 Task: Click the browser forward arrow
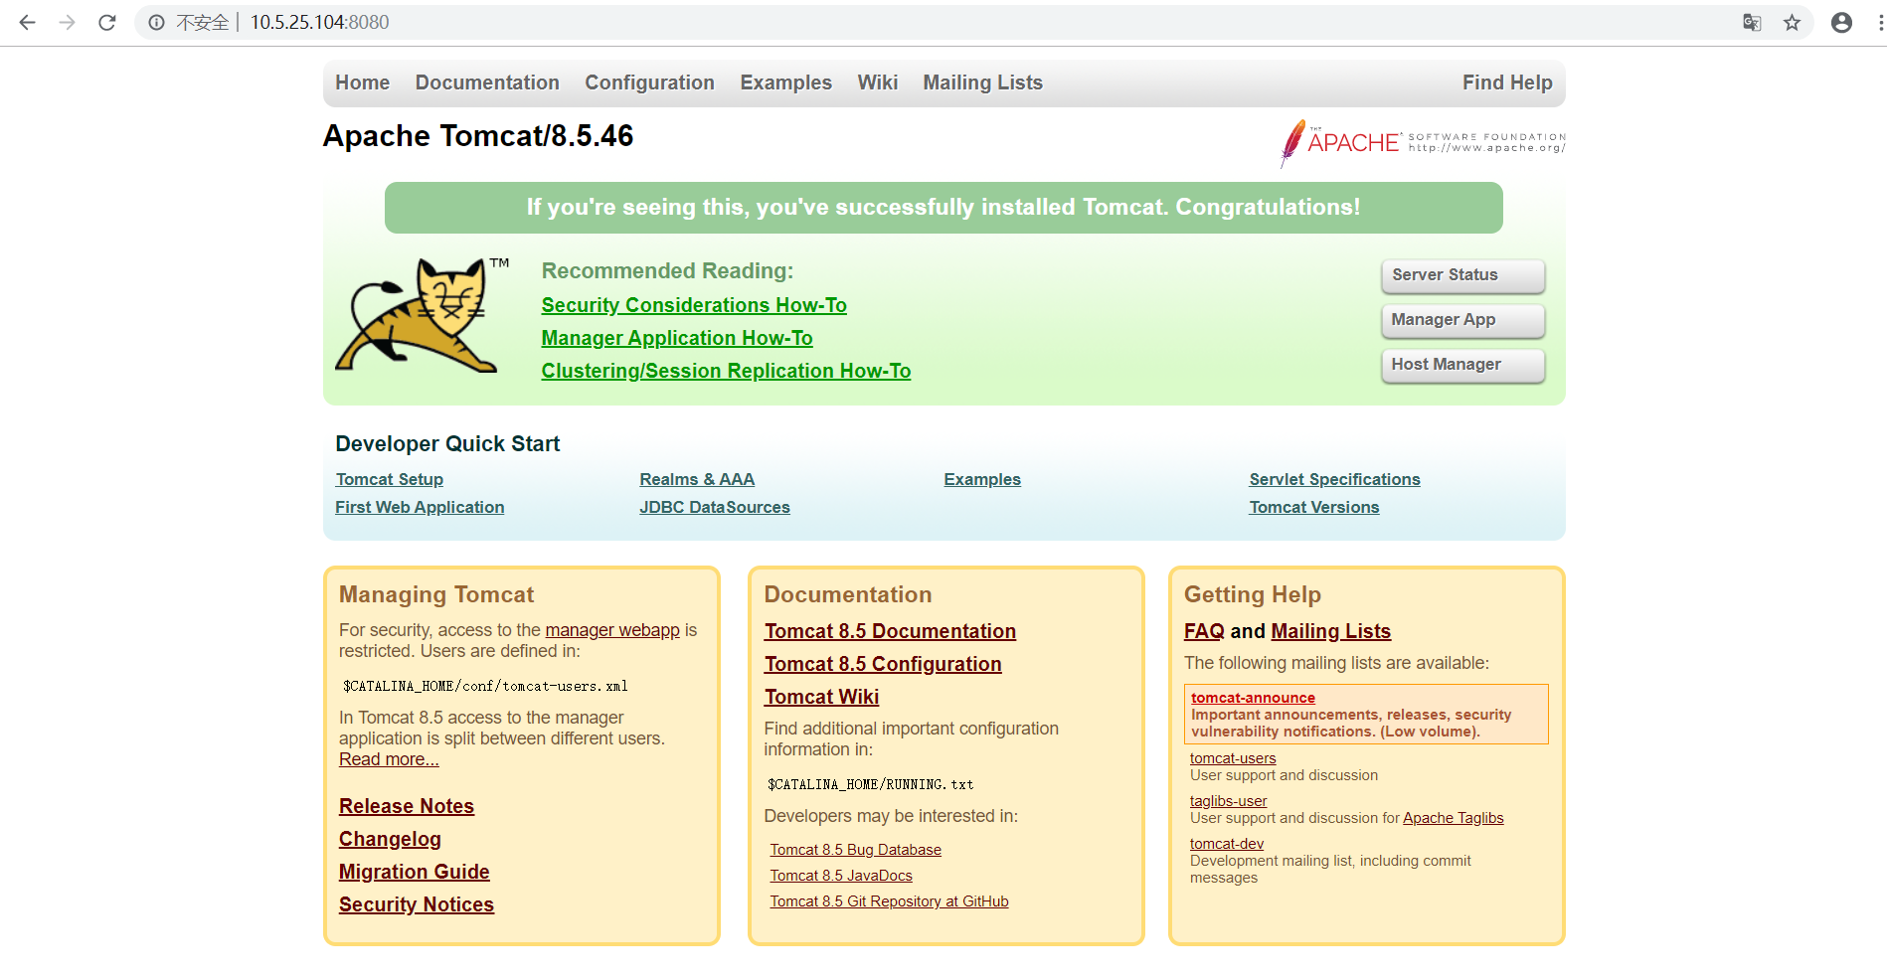click(x=67, y=22)
